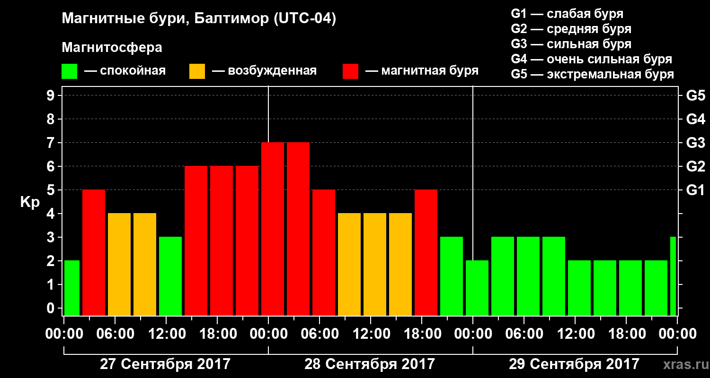
Task: Click the first red Kp 5 bar on 27 September
Action: pyautogui.click(x=94, y=253)
